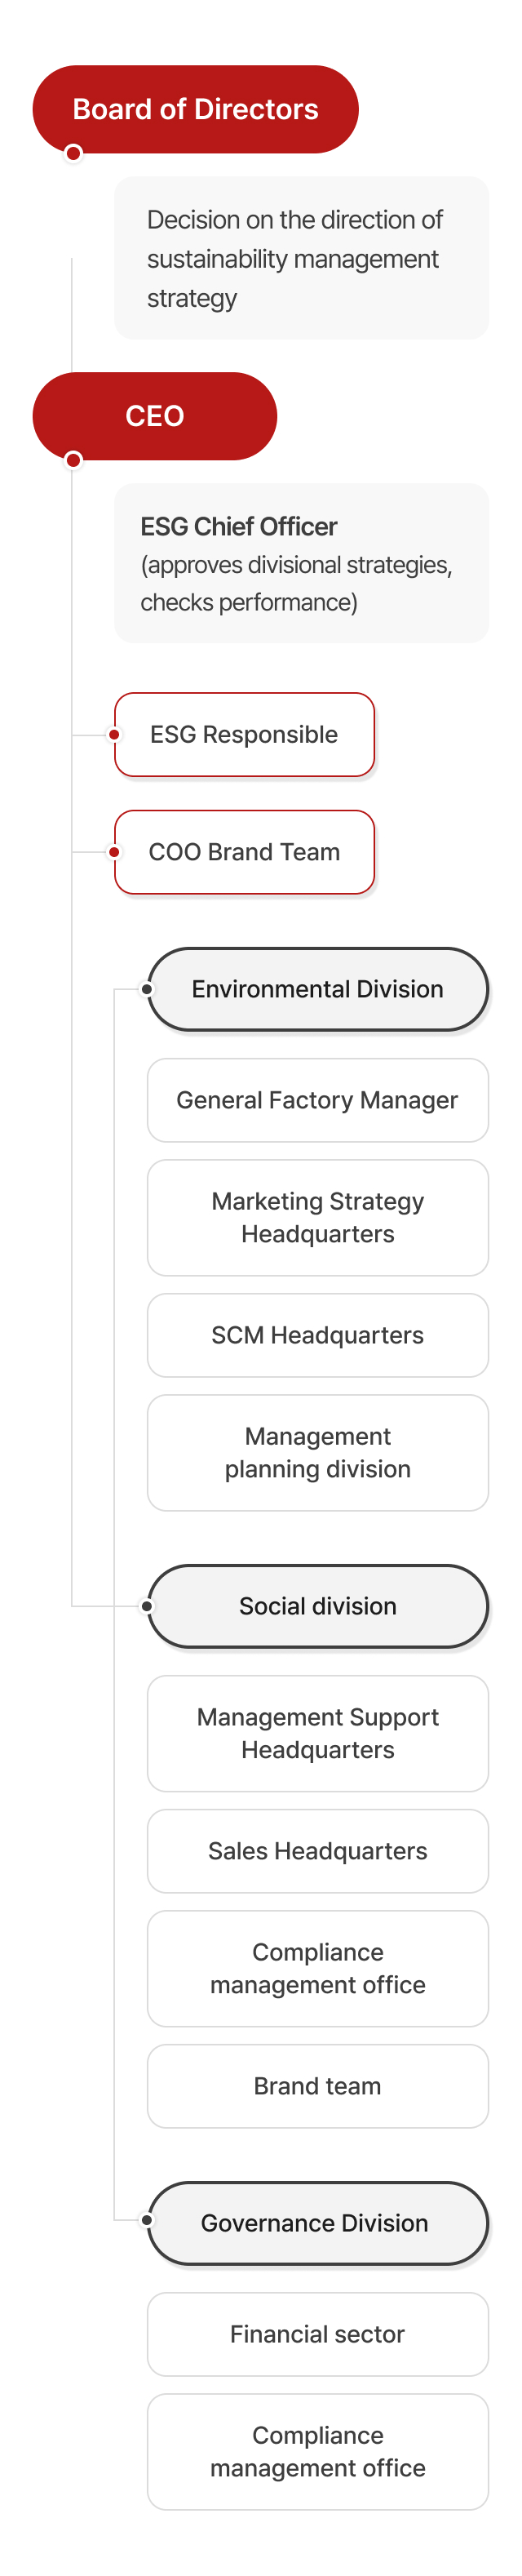Open the COO Brand Team box
This screenshot has width=522, height=2576.
(x=244, y=852)
